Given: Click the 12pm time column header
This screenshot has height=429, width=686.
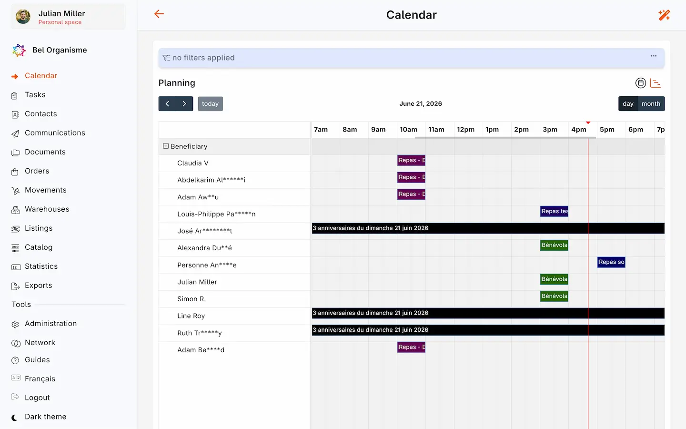Looking at the screenshot, I should click(466, 130).
